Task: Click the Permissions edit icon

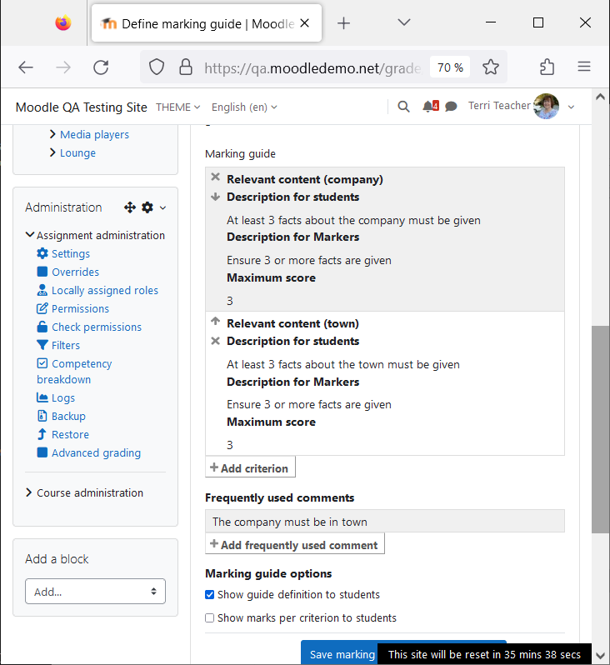Action: pyautogui.click(x=42, y=308)
